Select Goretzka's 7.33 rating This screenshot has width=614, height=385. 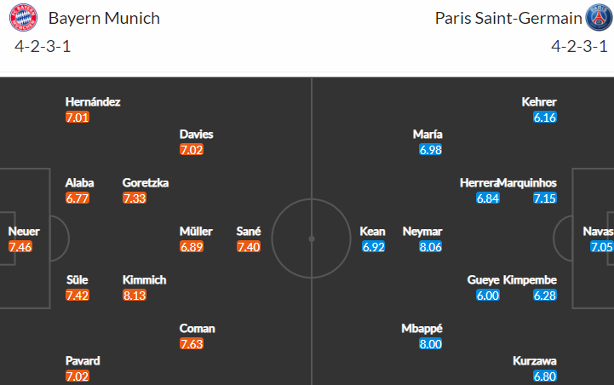[135, 198]
